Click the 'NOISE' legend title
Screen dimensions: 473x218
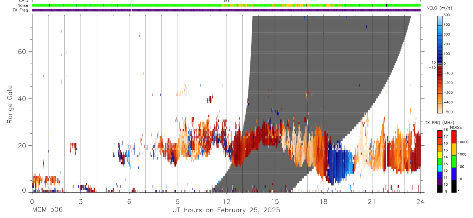pyautogui.click(x=456, y=127)
